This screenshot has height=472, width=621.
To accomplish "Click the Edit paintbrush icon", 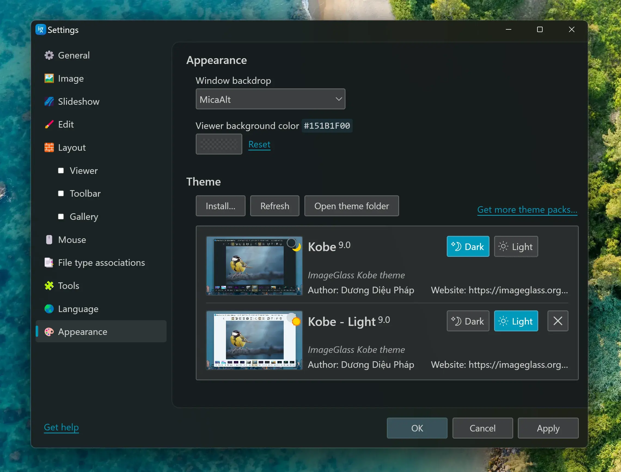I will [49, 125].
